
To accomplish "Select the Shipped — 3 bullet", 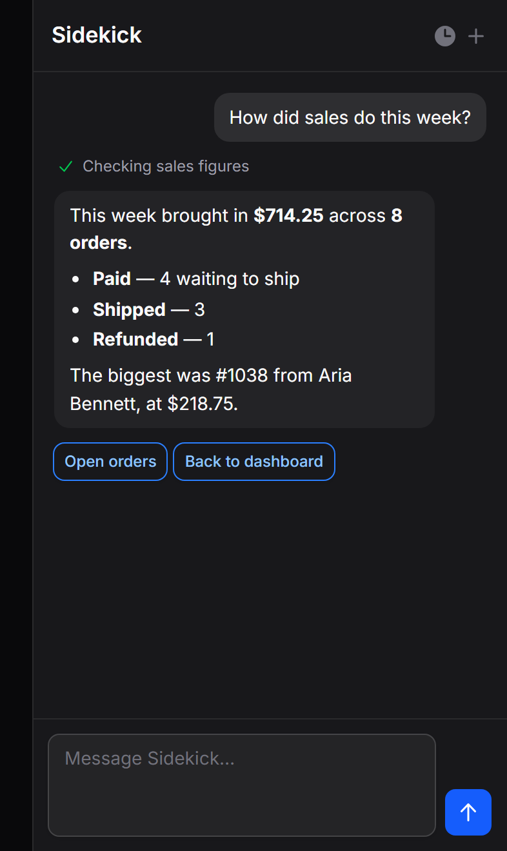I will (149, 309).
